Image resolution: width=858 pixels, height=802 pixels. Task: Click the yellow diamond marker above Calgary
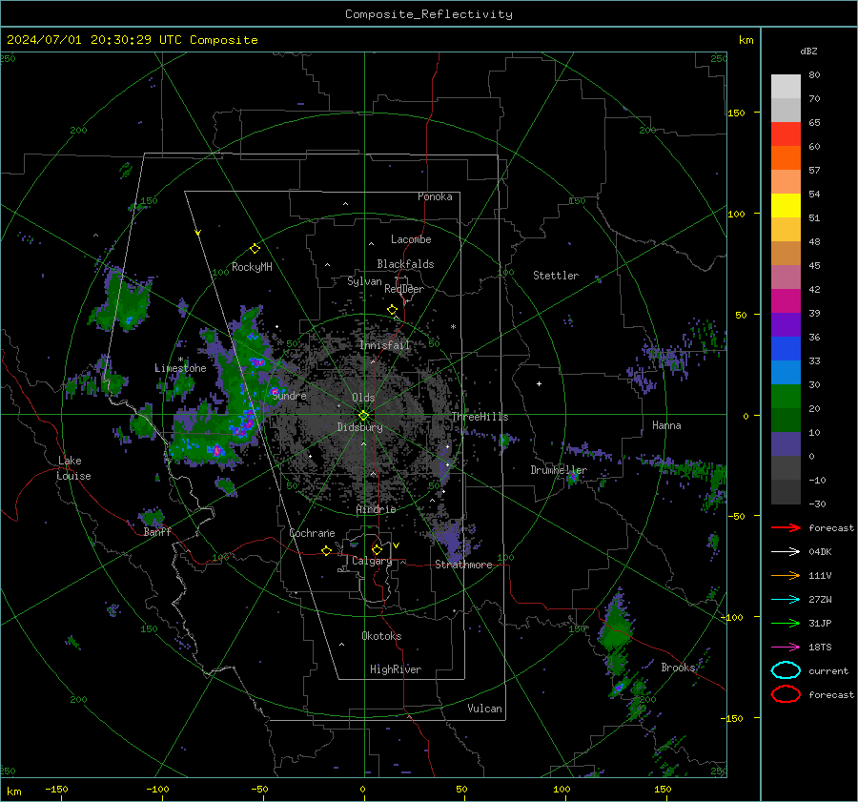(x=377, y=549)
